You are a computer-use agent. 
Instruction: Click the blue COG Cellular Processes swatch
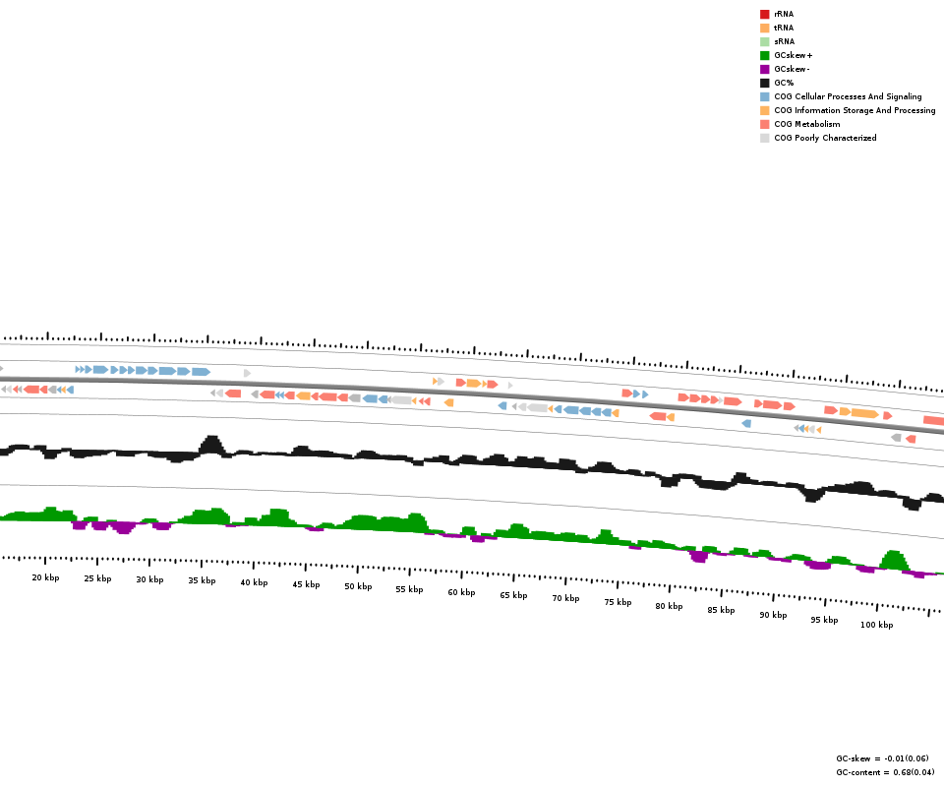(764, 96)
